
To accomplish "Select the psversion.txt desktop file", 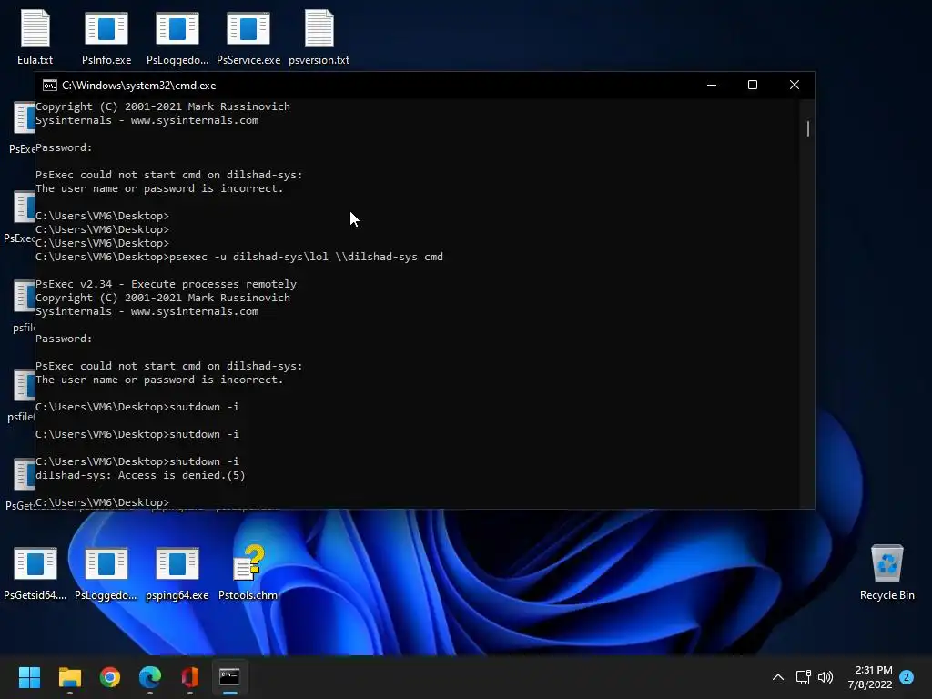I will click(319, 36).
